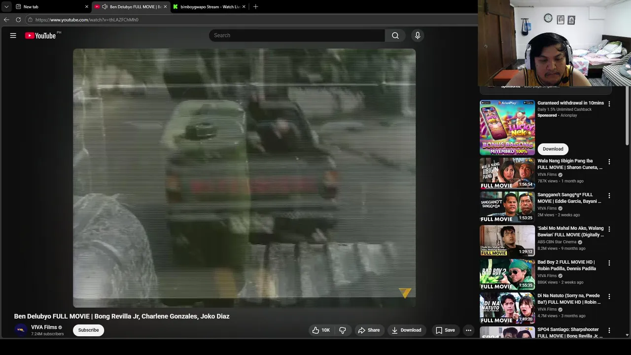Open options menu for Arionplay ad
The width and height of the screenshot is (631, 355).
click(x=609, y=104)
